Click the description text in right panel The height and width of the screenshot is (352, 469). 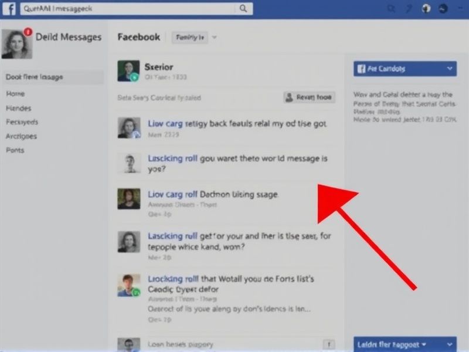tap(405, 107)
